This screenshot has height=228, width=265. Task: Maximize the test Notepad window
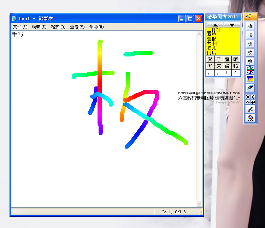(190, 19)
